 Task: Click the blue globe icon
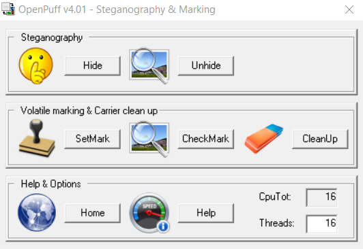pos(37,212)
